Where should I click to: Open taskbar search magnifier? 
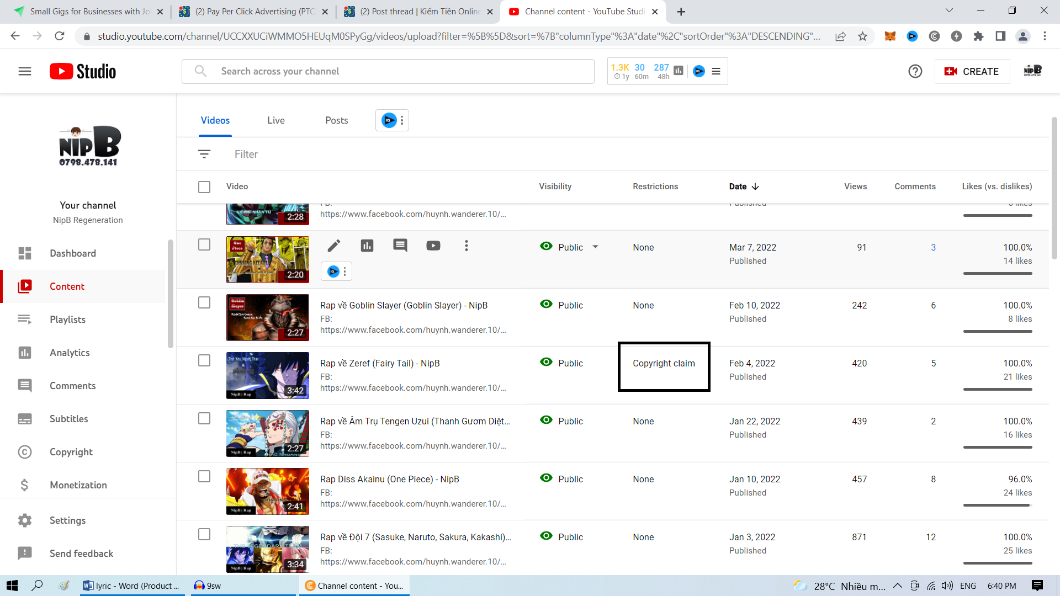[x=37, y=586]
